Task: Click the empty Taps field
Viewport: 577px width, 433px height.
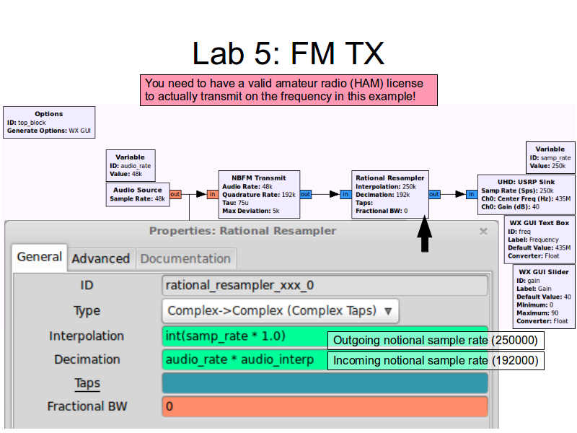Action: point(325,383)
